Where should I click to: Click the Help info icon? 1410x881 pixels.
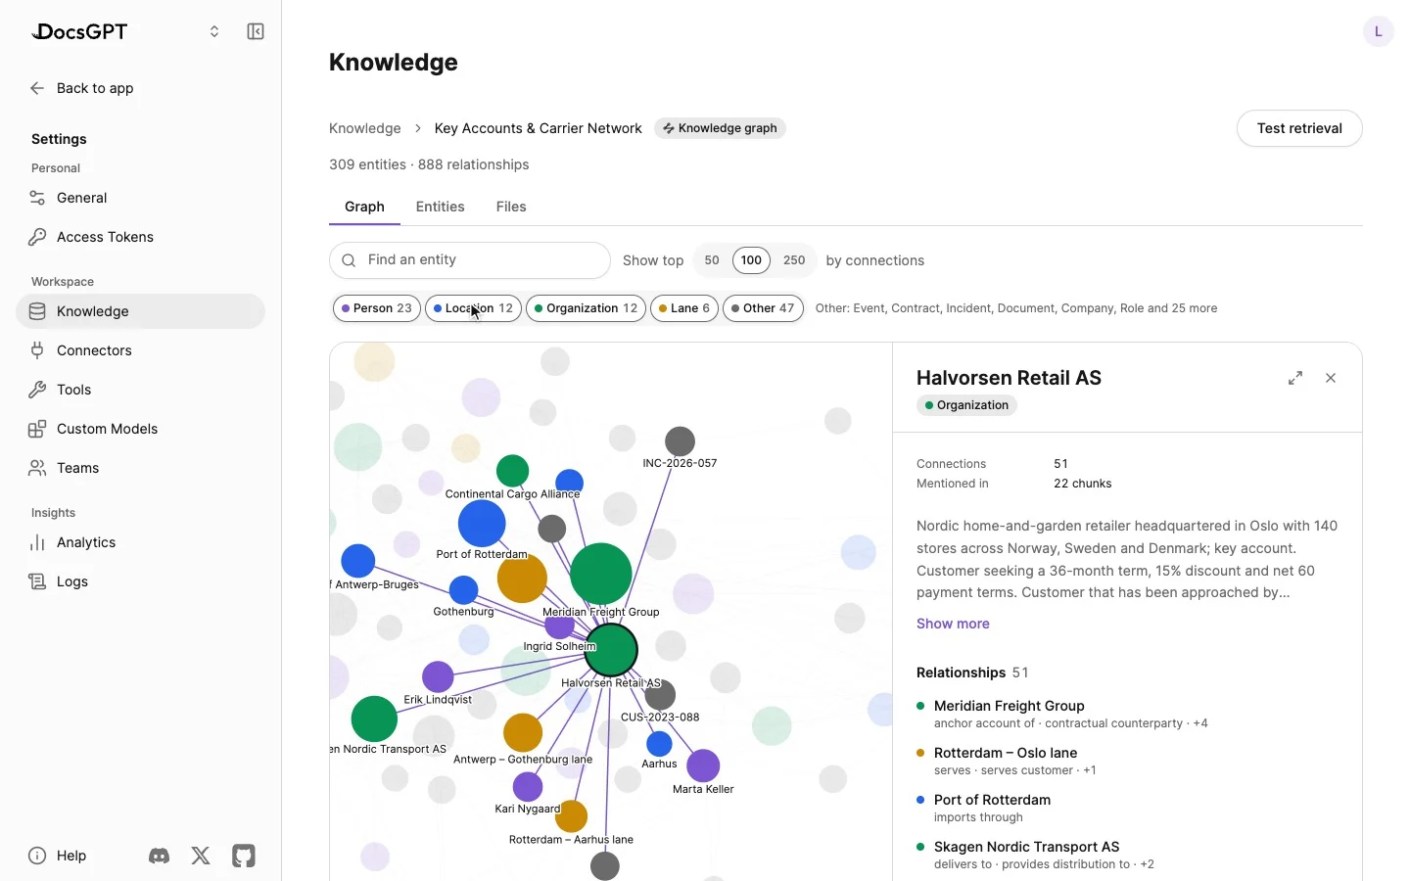[37, 856]
